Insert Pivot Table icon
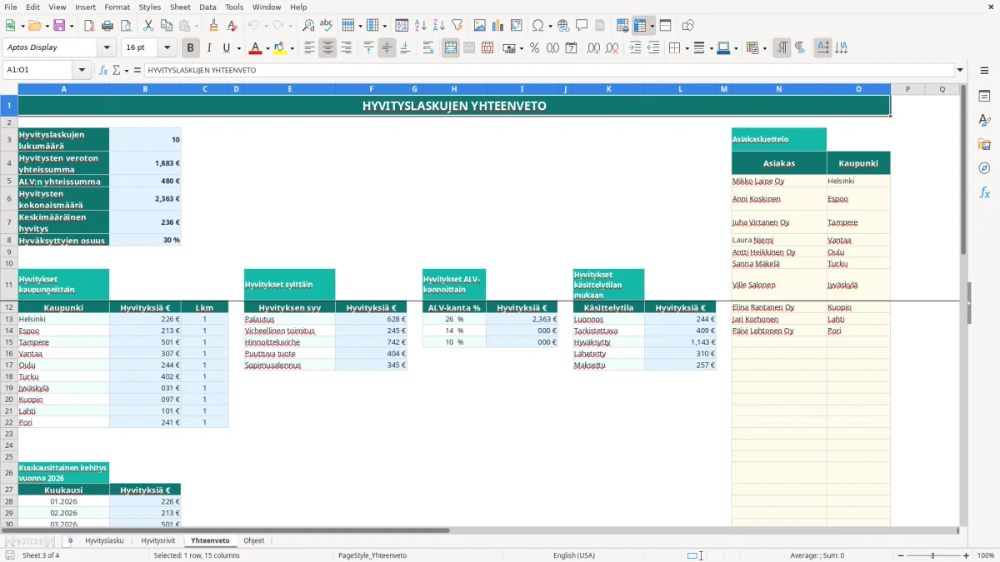Viewport: 1000px width, 562px height. point(517,26)
